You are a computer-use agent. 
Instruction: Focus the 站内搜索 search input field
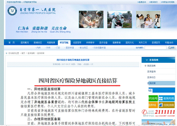156,48
